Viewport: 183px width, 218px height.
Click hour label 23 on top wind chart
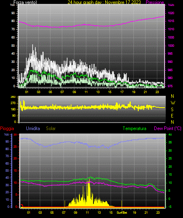pos(157,92)
